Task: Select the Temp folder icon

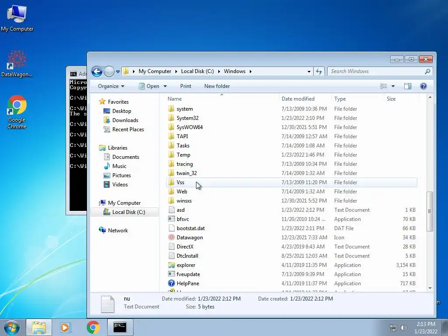Action: click(x=171, y=155)
